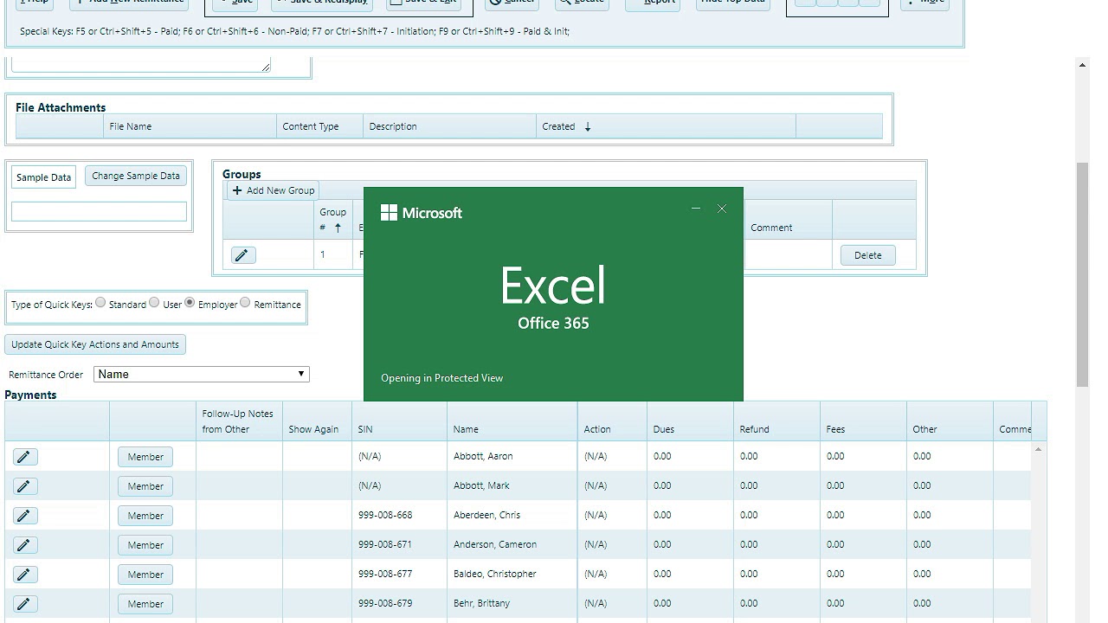Image resolution: width=1108 pixels, height=623 pixels.
Task: Click the Created column header
Action: pyautogui.click(x=558, y=126)
